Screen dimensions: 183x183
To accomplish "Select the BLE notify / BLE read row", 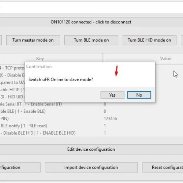I will pos(91,126).
